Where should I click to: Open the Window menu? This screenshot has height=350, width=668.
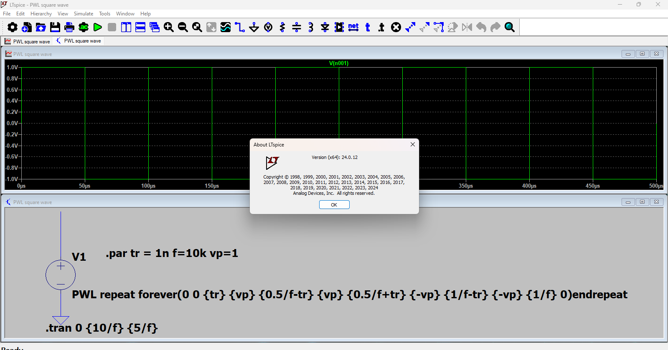(x=125, y=14)
